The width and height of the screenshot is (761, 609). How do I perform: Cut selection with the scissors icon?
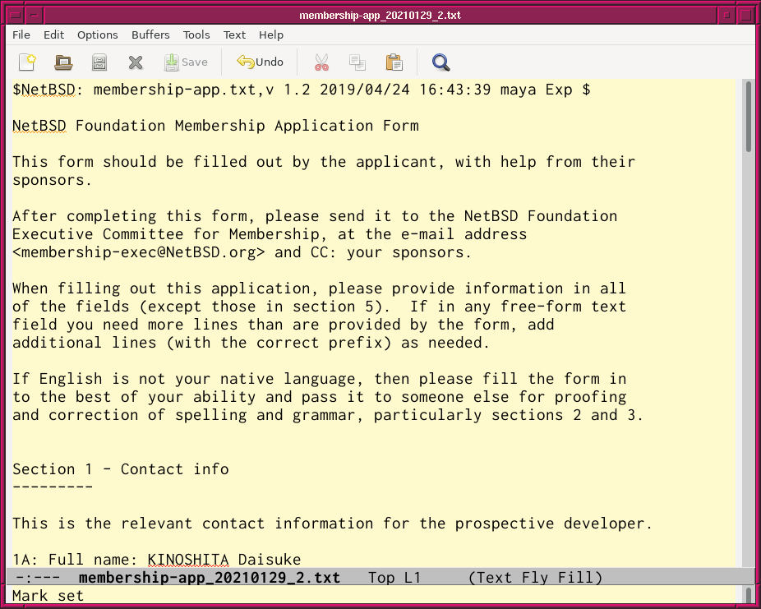tap(321, 62)
